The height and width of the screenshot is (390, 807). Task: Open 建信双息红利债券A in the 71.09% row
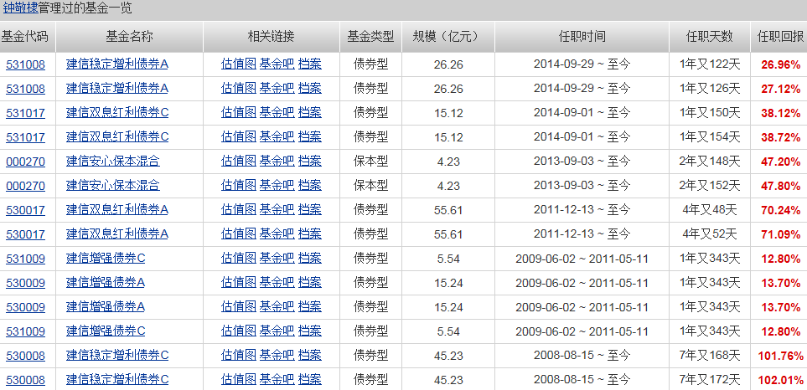click(117, 233)
